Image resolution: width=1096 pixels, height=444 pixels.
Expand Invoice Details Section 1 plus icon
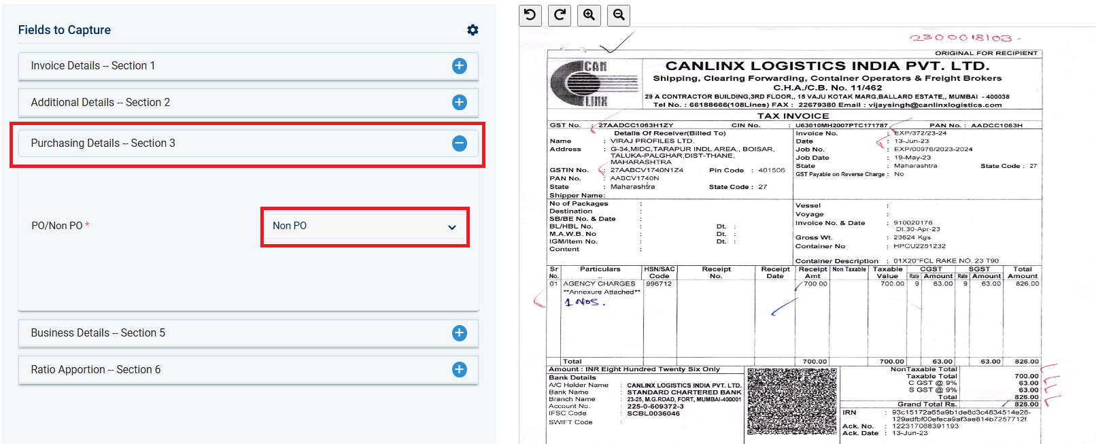[460, 66]
